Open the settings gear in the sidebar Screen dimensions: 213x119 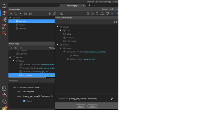(4, 102)
